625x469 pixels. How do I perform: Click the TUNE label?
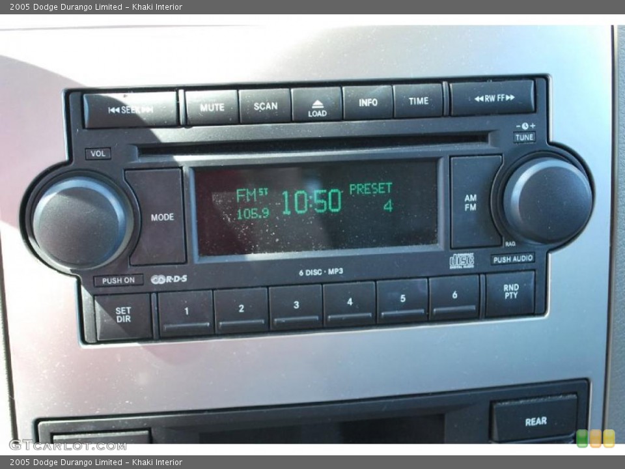pyautogui.click(x=524, y=137)
